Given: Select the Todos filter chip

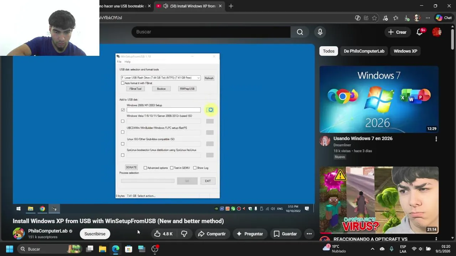Looking at the screenshot, I should tap(328, 51).
